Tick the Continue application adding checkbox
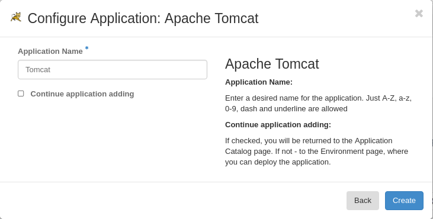 pos(21,94)
